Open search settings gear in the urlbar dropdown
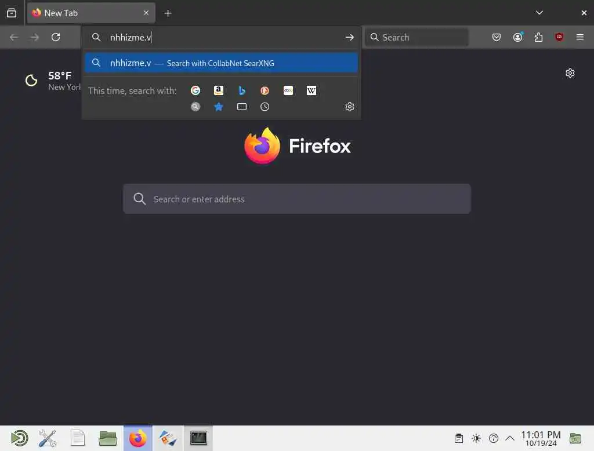 350,107
